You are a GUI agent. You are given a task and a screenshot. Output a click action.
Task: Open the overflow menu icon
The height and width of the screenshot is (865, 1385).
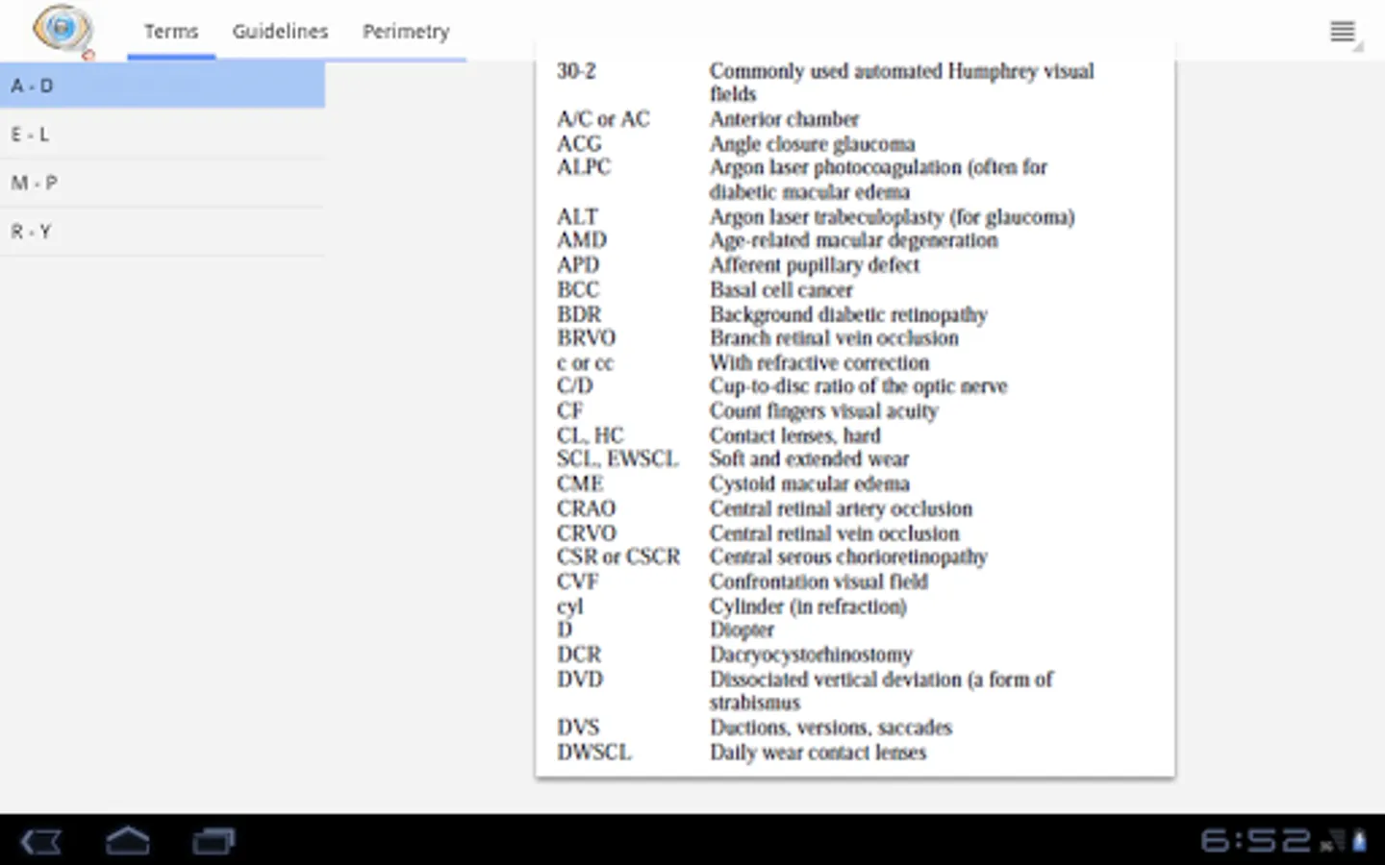[1343, 32]
